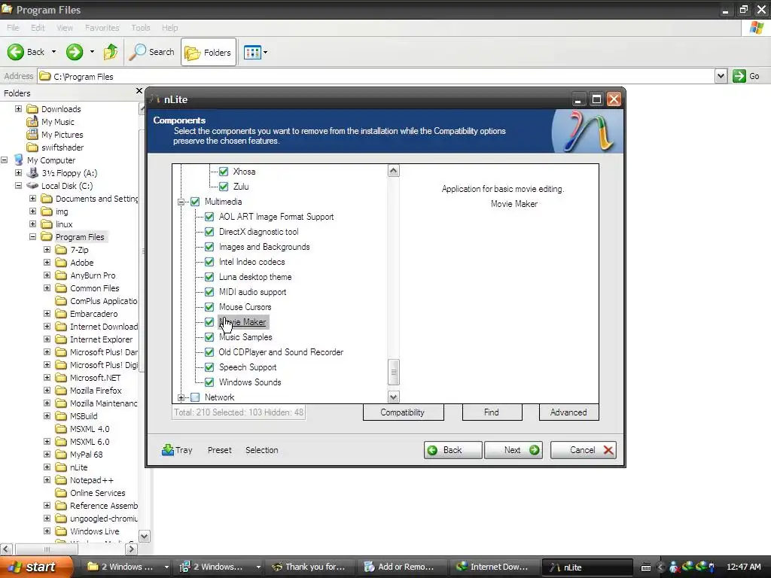771x578 pixels.
Task: Click the Go button next to address bar
Action: (x=746, y=76)
